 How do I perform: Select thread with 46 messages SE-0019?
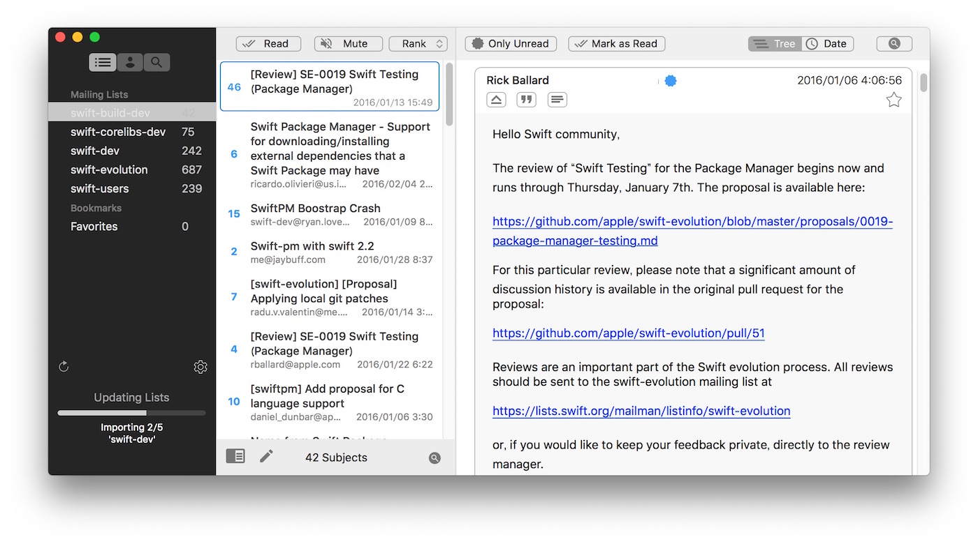[330, 86]
